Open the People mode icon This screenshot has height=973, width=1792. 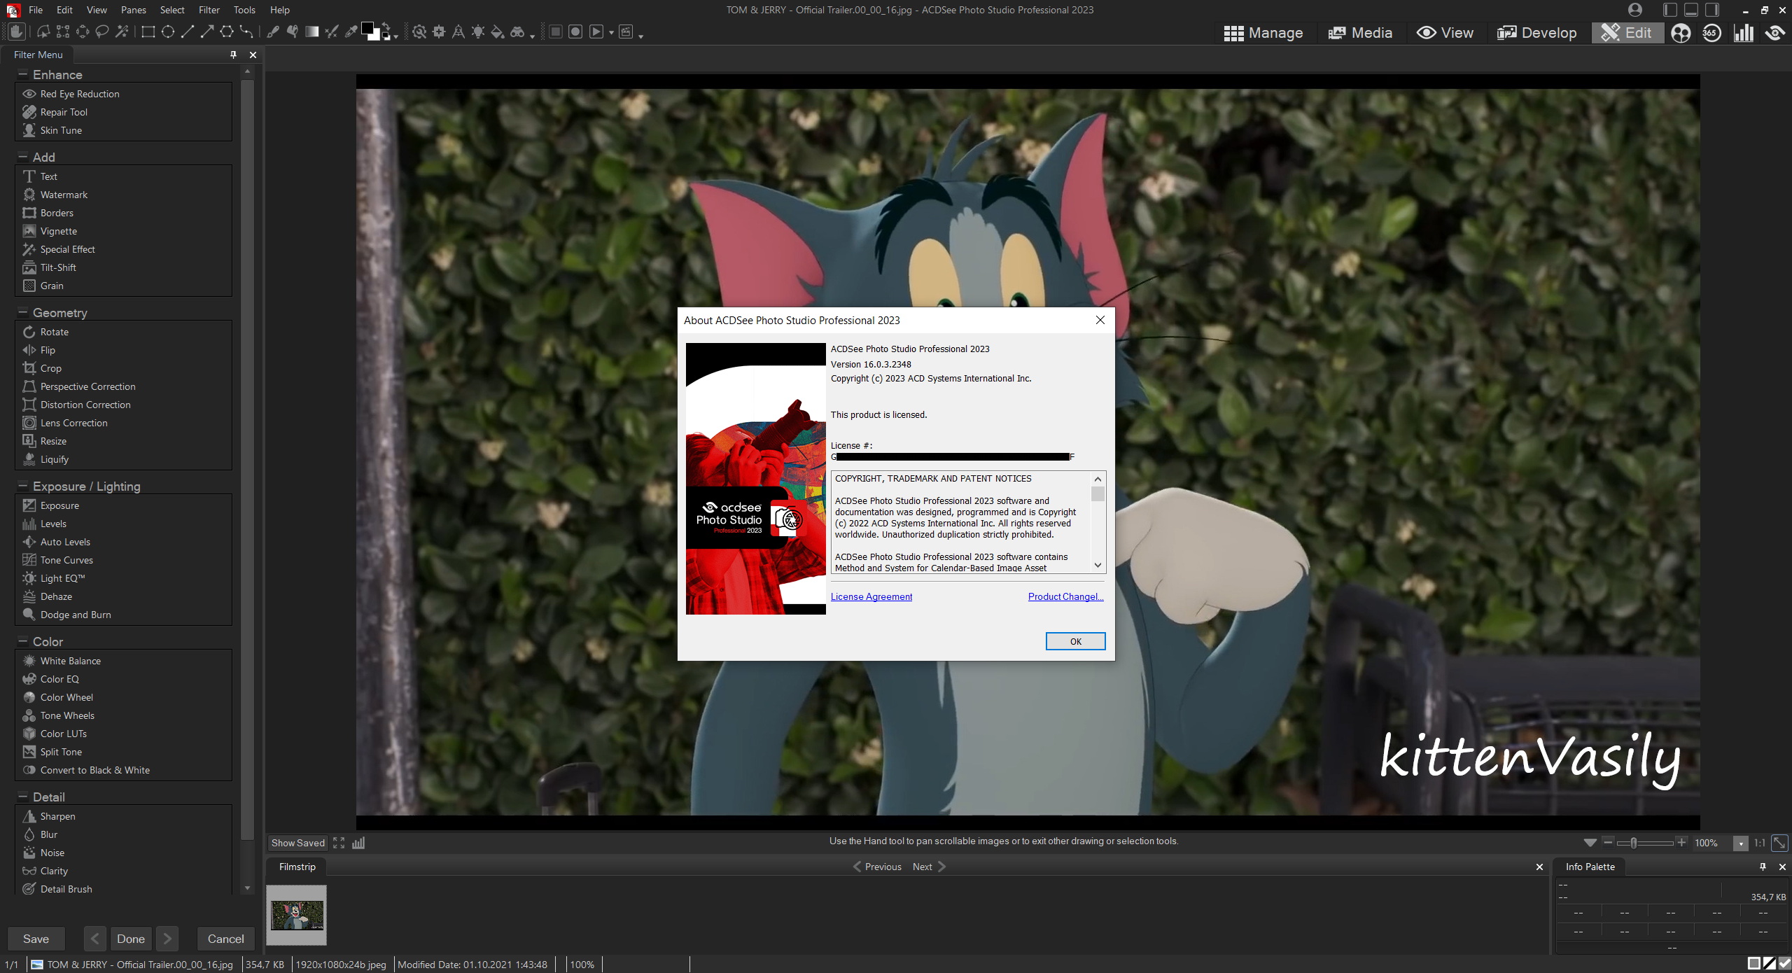[x=1680, y=33]
